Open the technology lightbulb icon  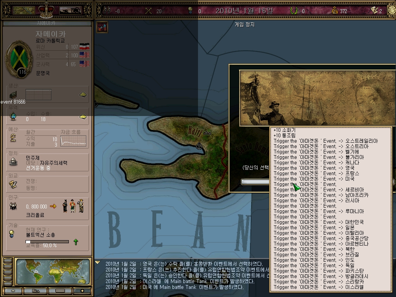[x=12, y=234]
